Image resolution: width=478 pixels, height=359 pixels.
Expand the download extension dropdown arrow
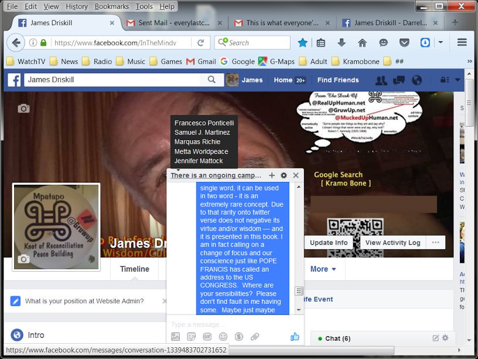441,42
